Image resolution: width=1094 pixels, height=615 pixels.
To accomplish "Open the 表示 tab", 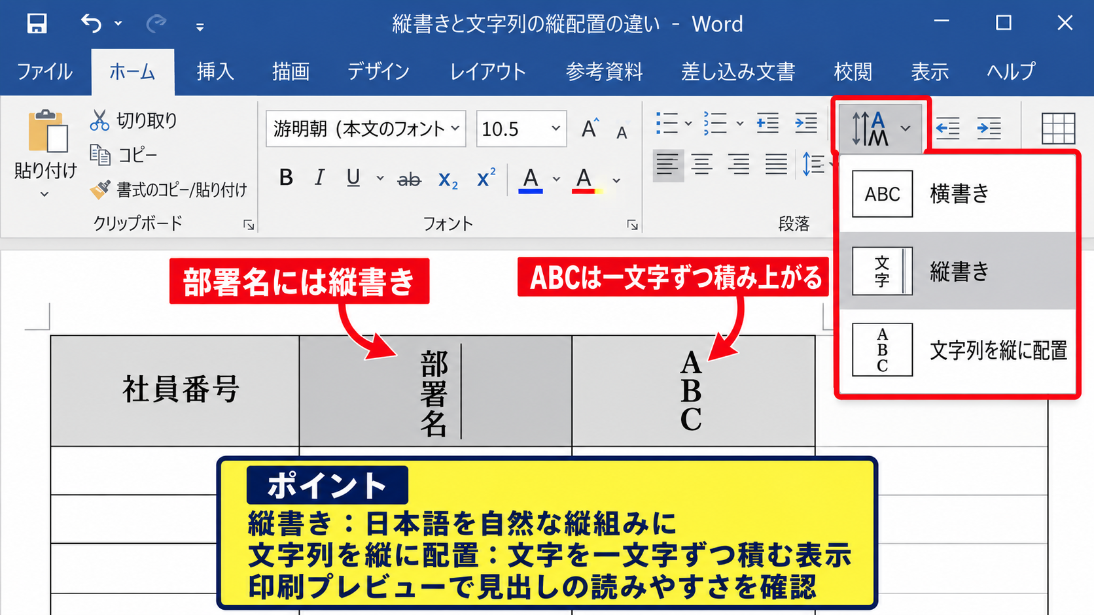I will pos(930,71).
